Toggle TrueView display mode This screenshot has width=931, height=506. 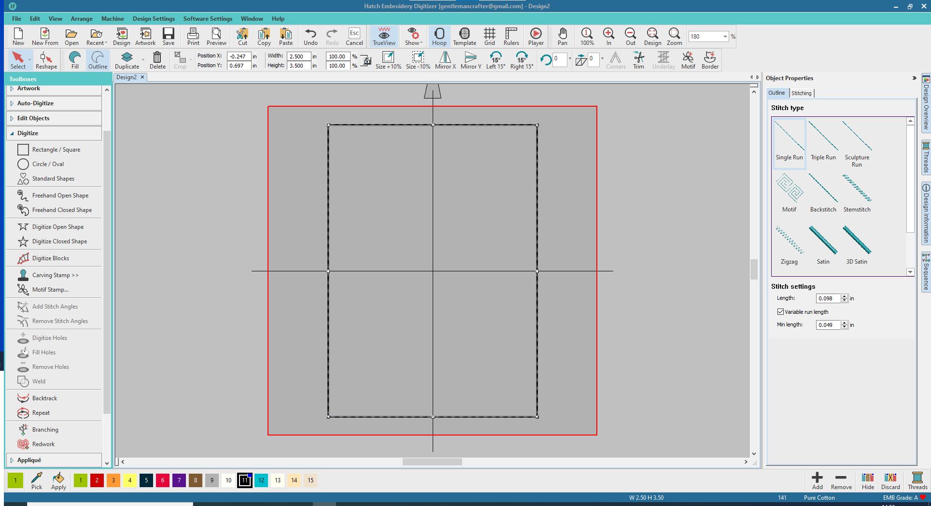point(384,36)
